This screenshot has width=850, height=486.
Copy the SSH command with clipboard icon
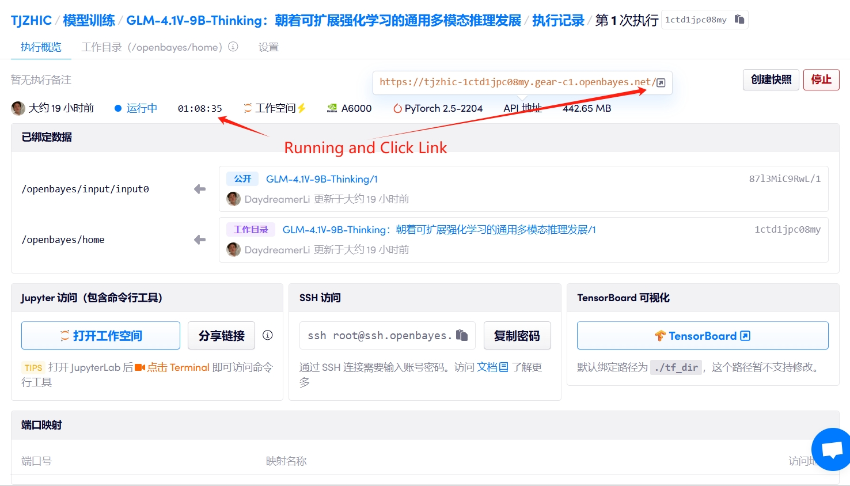pyautogui.click(x=462, y=335)
